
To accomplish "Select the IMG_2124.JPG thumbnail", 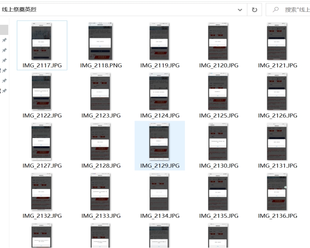I will tap(160, 92).
